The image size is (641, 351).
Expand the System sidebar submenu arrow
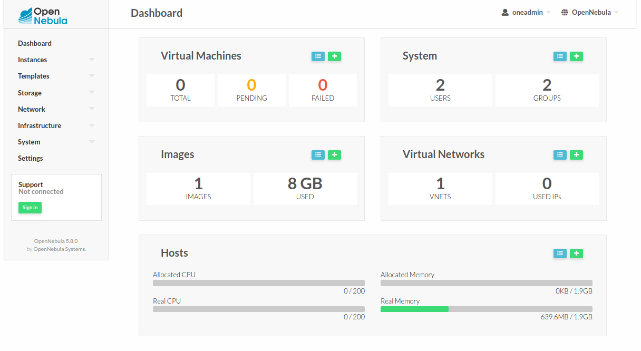tap(92, 142)
